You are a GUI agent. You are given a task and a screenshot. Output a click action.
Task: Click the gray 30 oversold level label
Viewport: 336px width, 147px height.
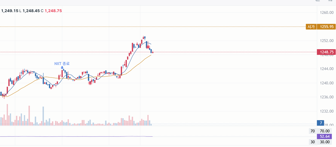pos(312,142)
